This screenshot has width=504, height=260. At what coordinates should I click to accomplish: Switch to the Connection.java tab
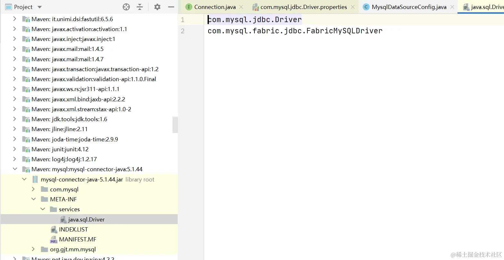pos(215,7)
